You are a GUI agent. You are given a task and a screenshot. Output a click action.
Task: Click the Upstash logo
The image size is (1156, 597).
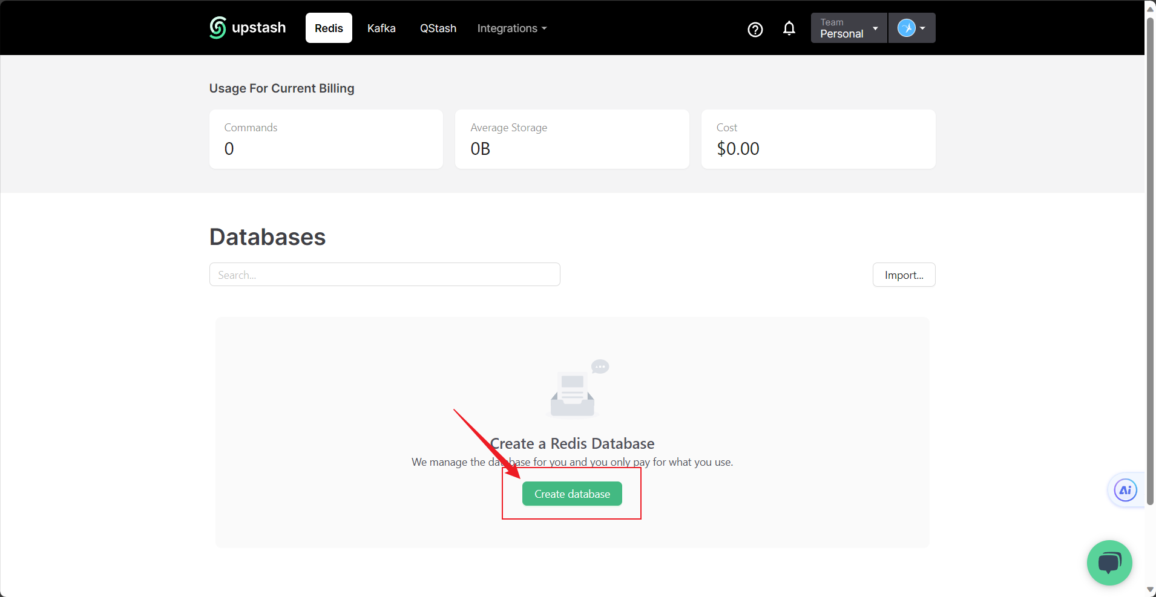coord(246,27)
